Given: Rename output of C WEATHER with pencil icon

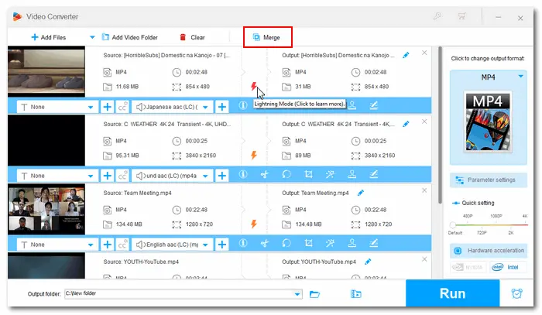Looking at the screenshot, I should click(406, 124).
